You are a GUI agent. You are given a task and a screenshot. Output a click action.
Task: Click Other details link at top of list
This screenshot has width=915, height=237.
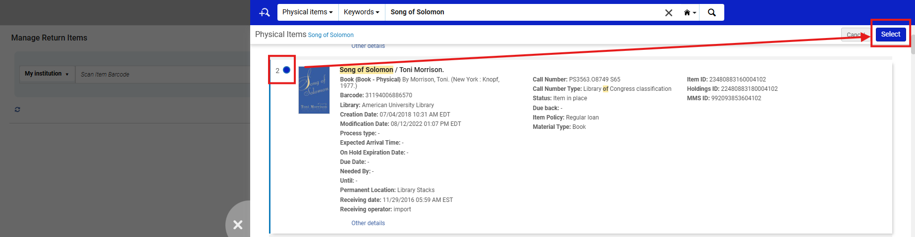(368, 46)
